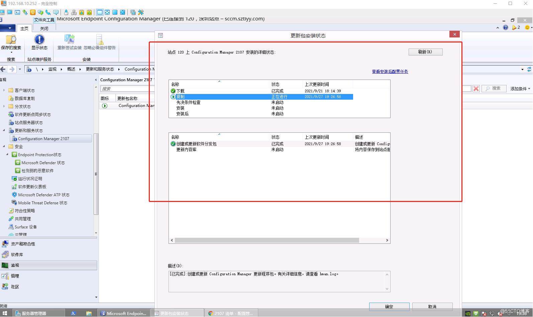Open the 关闭 ribbon tab
Image resolution: width=533 pixels, height=317 pixels.
click(44, 29)
